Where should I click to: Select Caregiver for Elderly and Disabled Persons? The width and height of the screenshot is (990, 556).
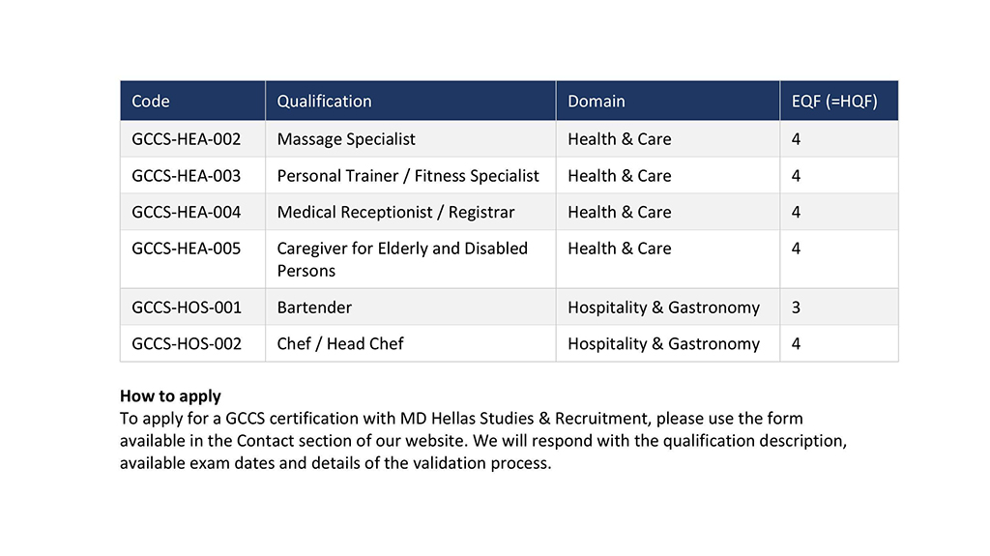(402, 259)
